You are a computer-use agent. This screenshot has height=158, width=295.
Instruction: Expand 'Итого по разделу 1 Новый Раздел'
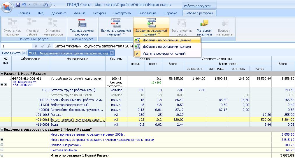pos(2,155)
